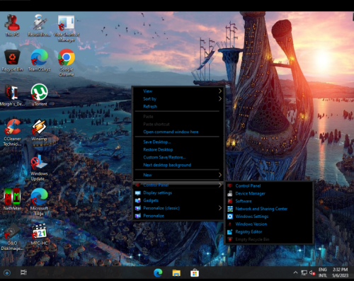The height and width of the screenshot is (281, 354).
Task: Click Personalize menu entry
Action: click(178, 216)
